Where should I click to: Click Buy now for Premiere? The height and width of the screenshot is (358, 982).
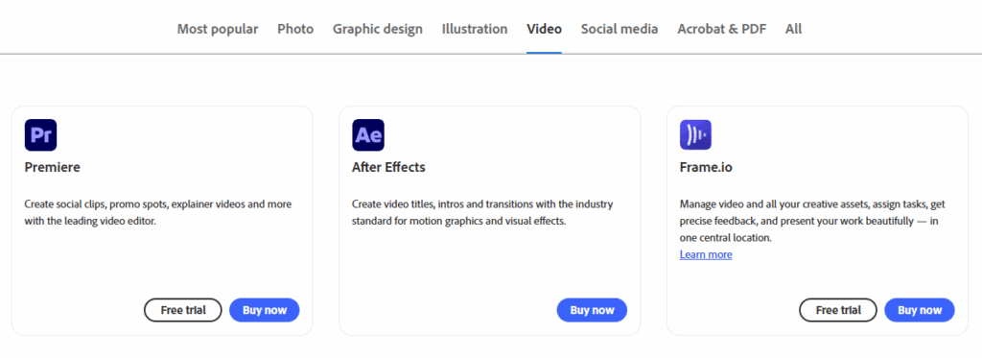(265, 310)
